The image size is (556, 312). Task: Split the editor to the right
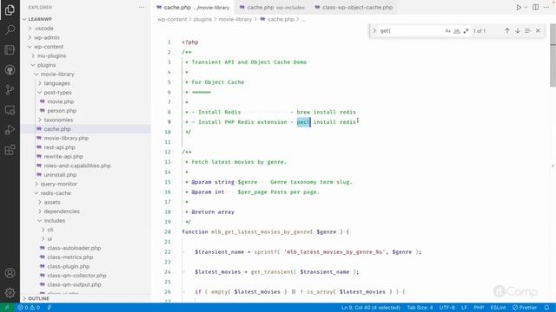[x=535, y=7]
